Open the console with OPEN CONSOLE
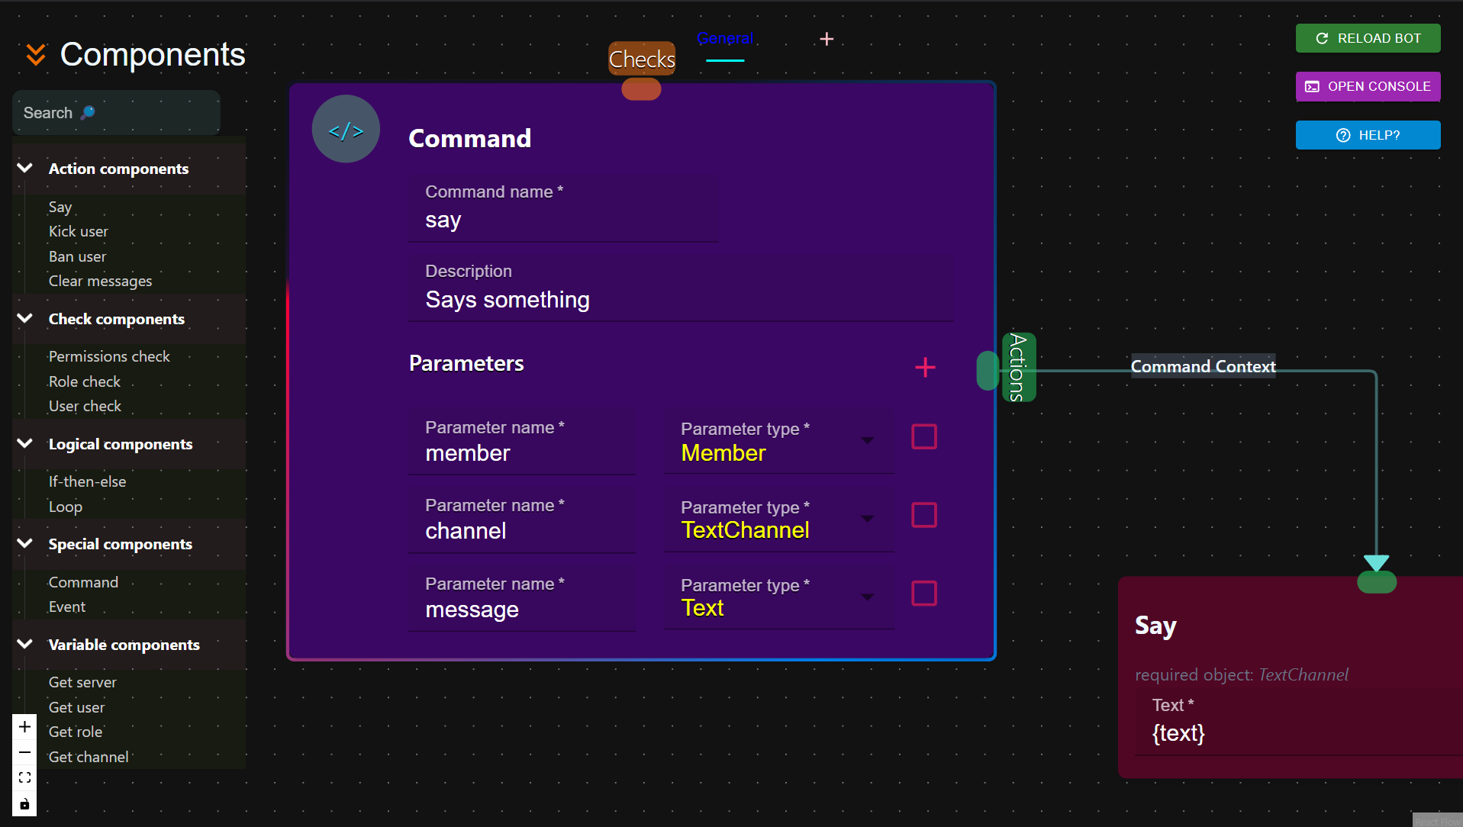 1367,86
